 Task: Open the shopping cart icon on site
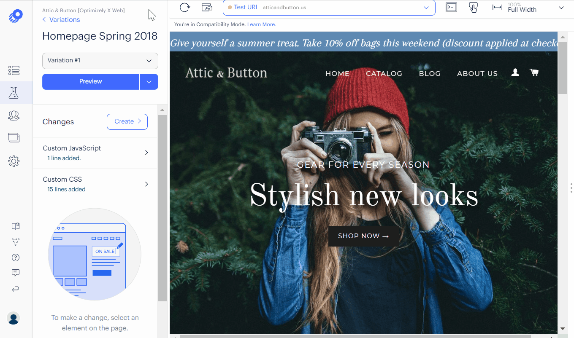coord(534,72)
